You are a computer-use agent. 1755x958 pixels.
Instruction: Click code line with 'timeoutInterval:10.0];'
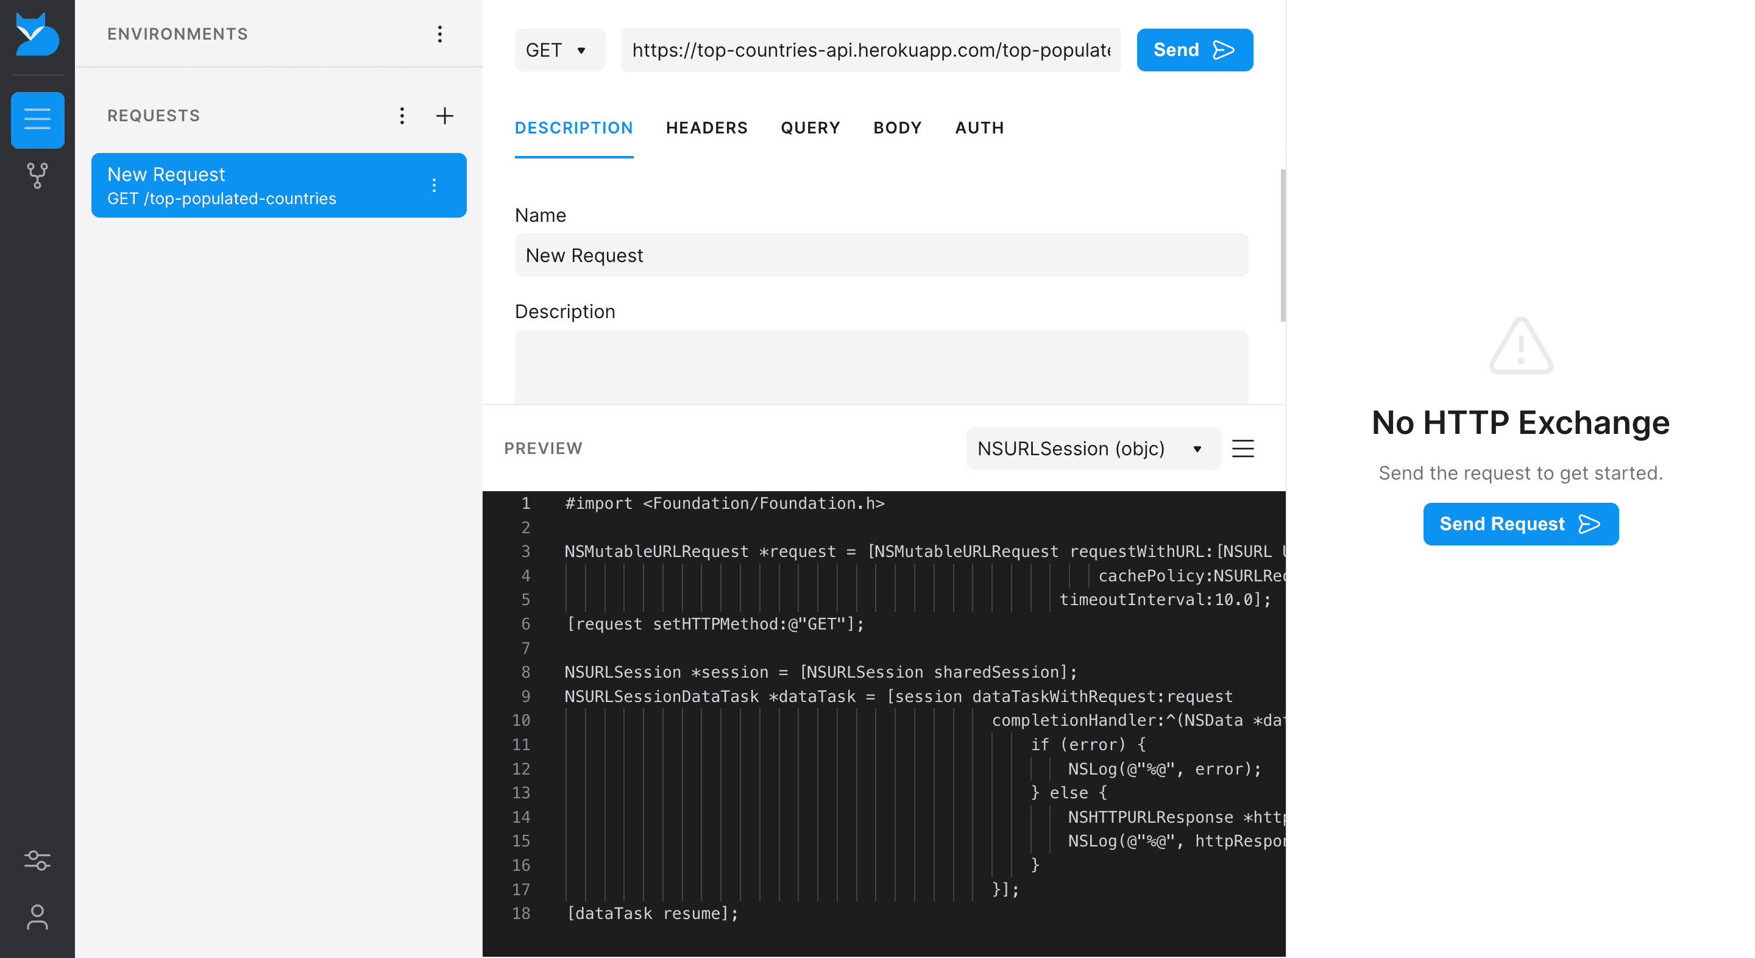click(x=1165, y=600)
